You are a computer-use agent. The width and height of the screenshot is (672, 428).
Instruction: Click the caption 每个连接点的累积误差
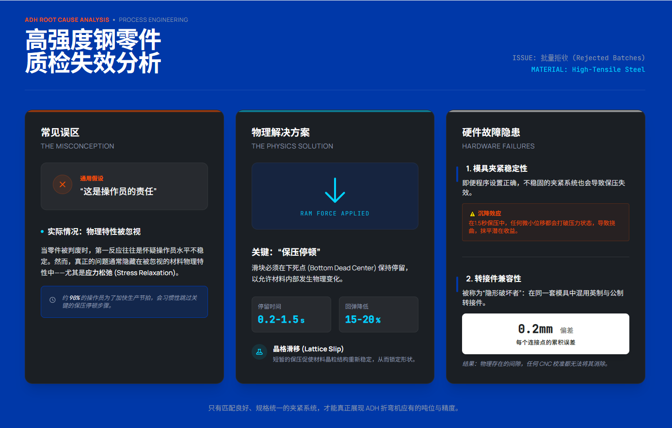click(546, 343)
